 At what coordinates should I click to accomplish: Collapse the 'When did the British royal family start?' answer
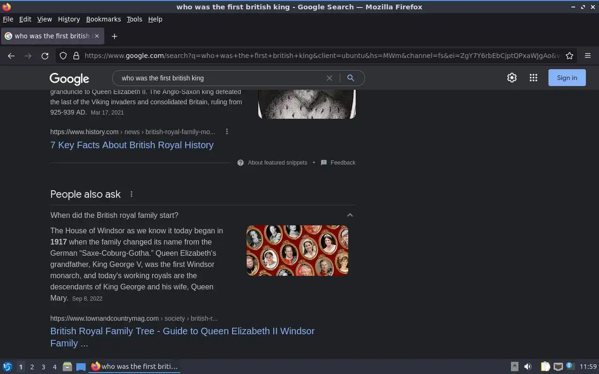(350, 215)
